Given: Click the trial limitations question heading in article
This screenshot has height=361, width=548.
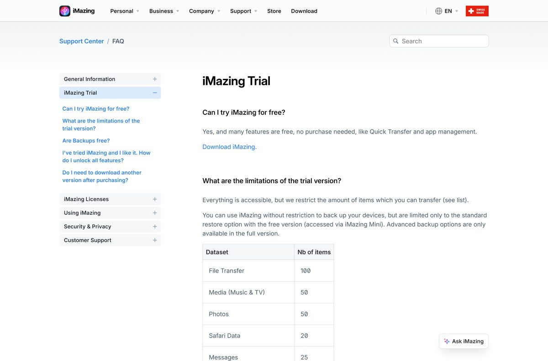Looking at the screenshot, I should (x=272, y=181).
